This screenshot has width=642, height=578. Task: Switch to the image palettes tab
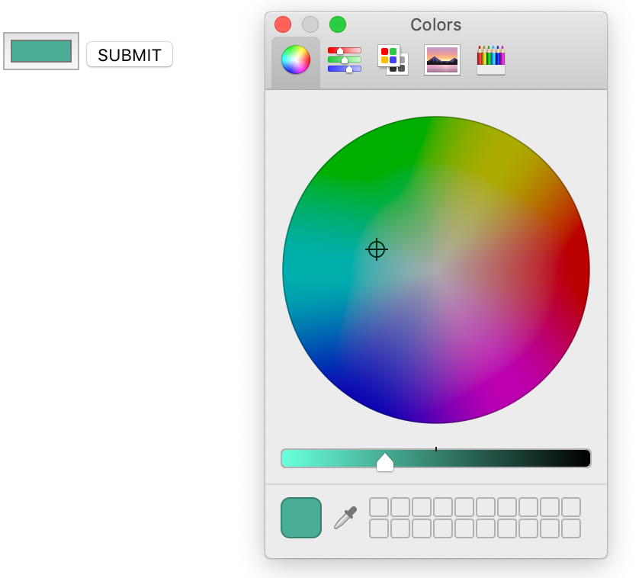point(441,59)
